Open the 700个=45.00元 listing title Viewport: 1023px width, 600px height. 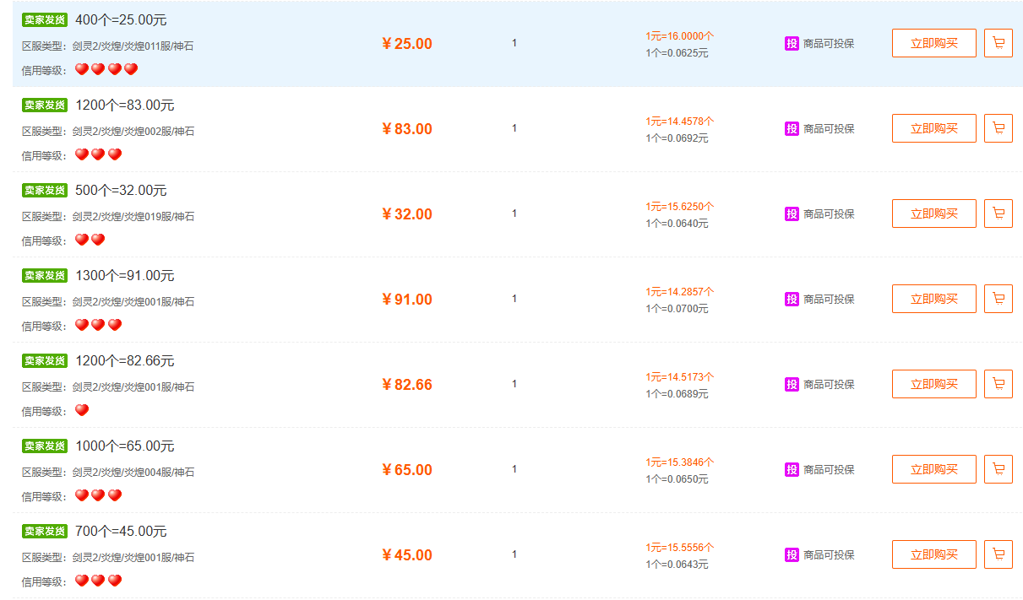point(121,532)
